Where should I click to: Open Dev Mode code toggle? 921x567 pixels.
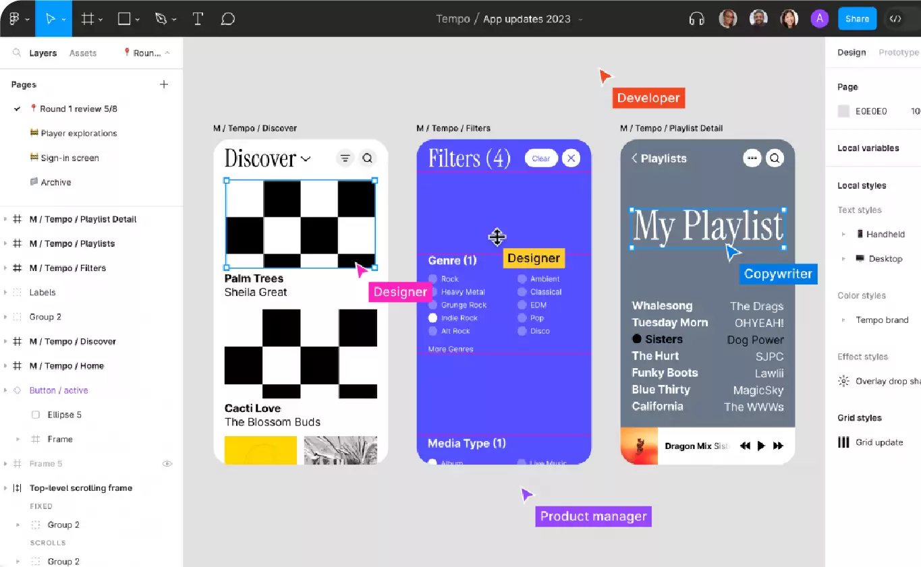pos(895,19)
